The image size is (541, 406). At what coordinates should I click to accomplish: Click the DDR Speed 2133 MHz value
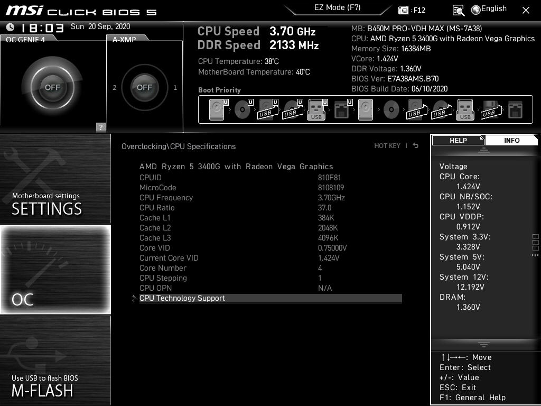point(294,45)
